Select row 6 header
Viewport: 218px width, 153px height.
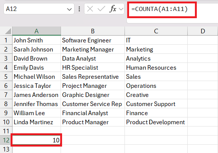point(6,86)
